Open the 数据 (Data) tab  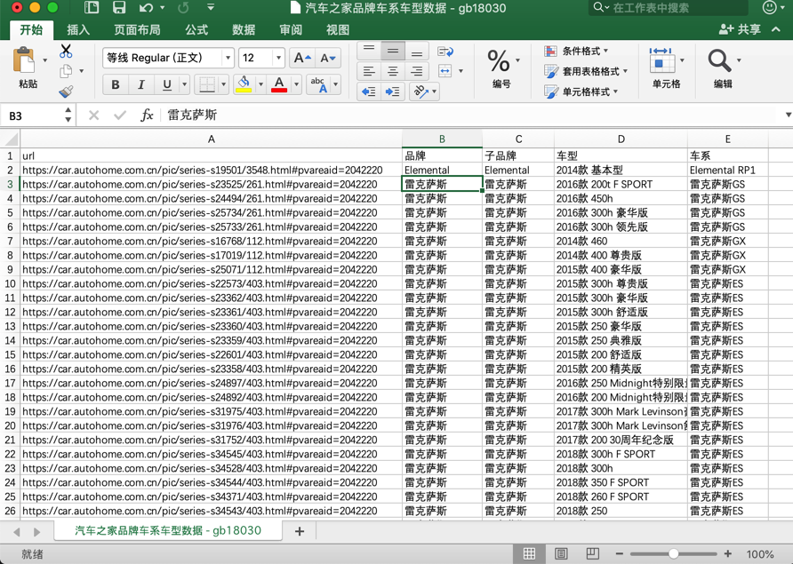pos(244,30)
